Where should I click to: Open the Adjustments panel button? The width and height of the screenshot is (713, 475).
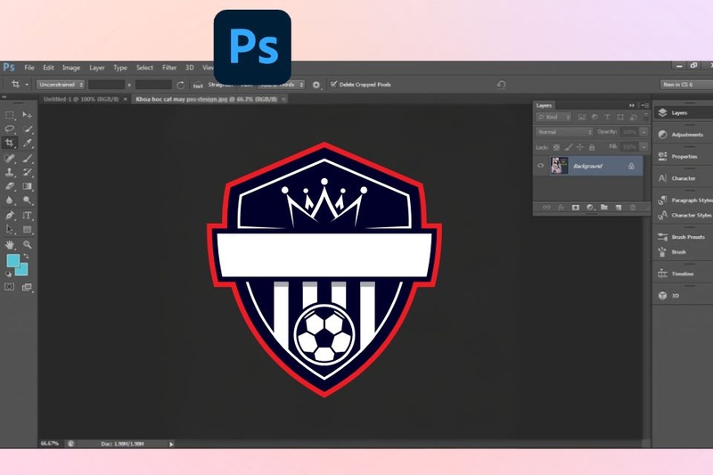684,135
